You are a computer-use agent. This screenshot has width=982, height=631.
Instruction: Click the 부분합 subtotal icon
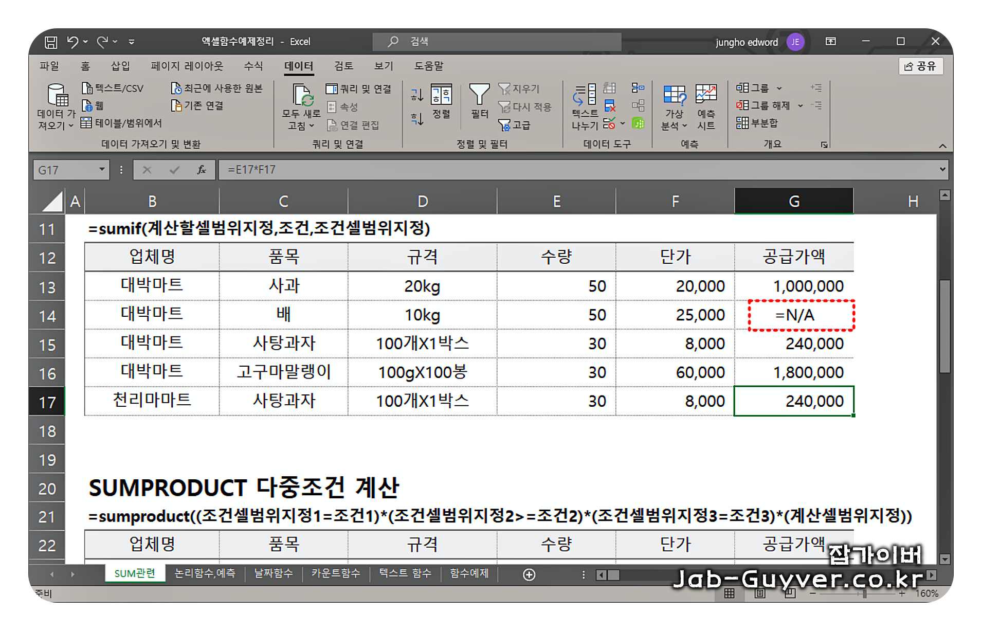(x=742, y=123)
